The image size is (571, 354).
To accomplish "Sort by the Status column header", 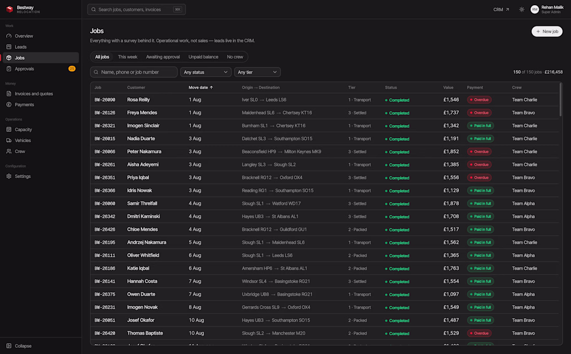I will (x=391, y=87).
